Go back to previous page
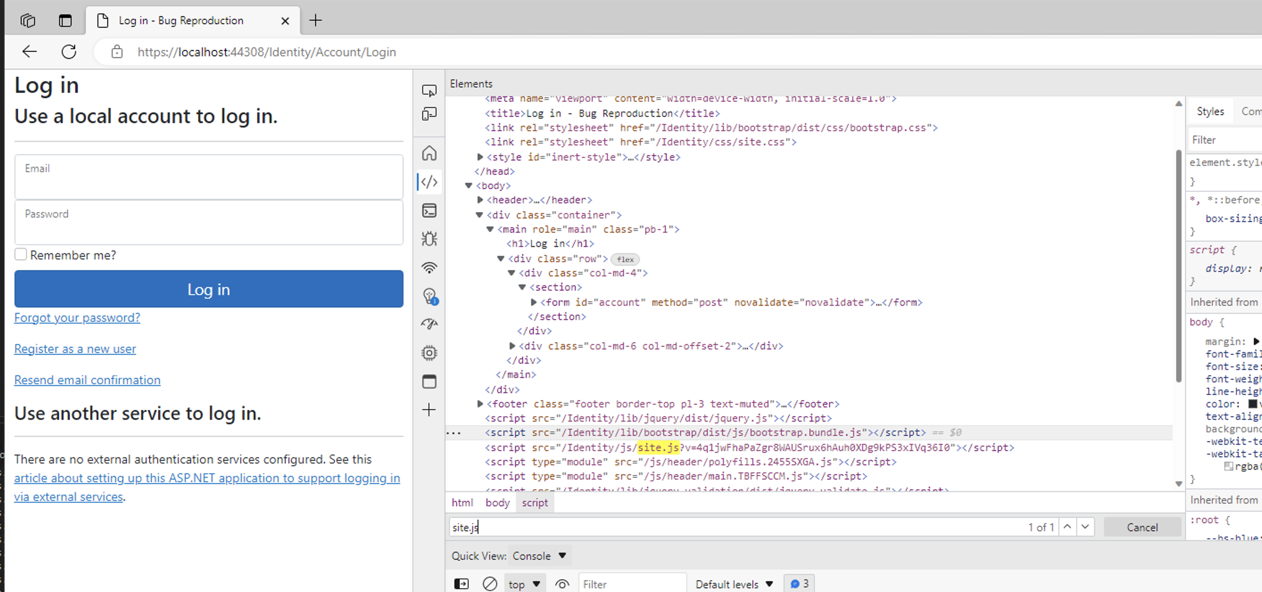The height and width of the screenshot is (592, 1262). click(30, 51)
